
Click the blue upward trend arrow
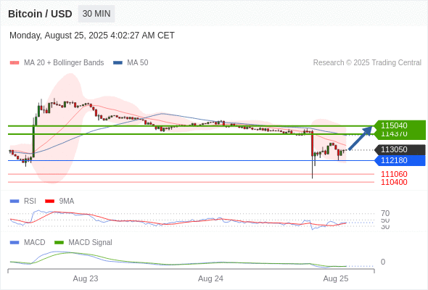[361, 138]
